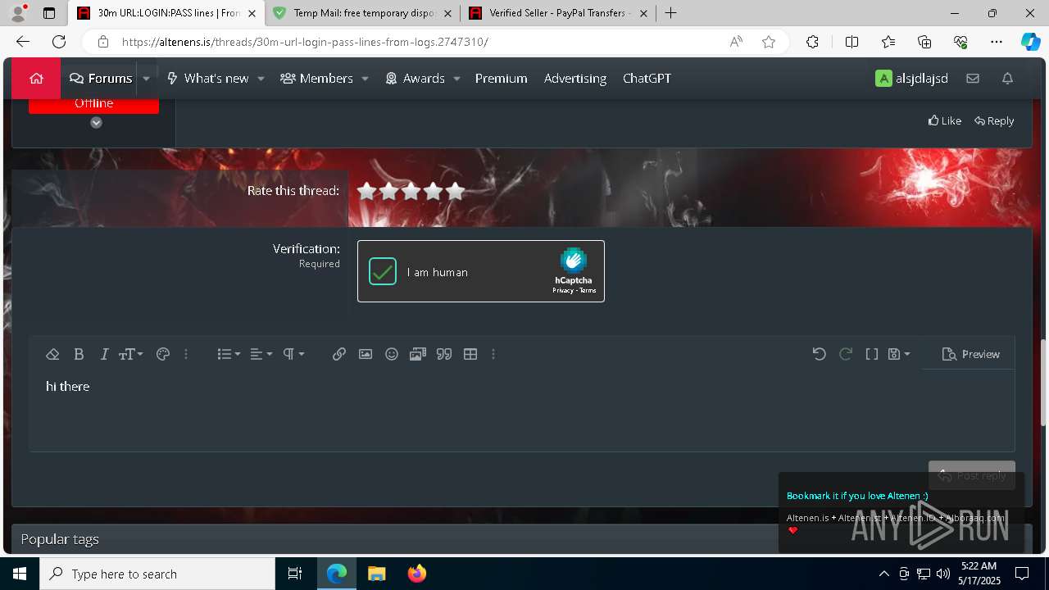Image resolution: width=1049 pixels, height=590 pixels.
Task: Open the Advertising link
Action: (x=575, y=79)
